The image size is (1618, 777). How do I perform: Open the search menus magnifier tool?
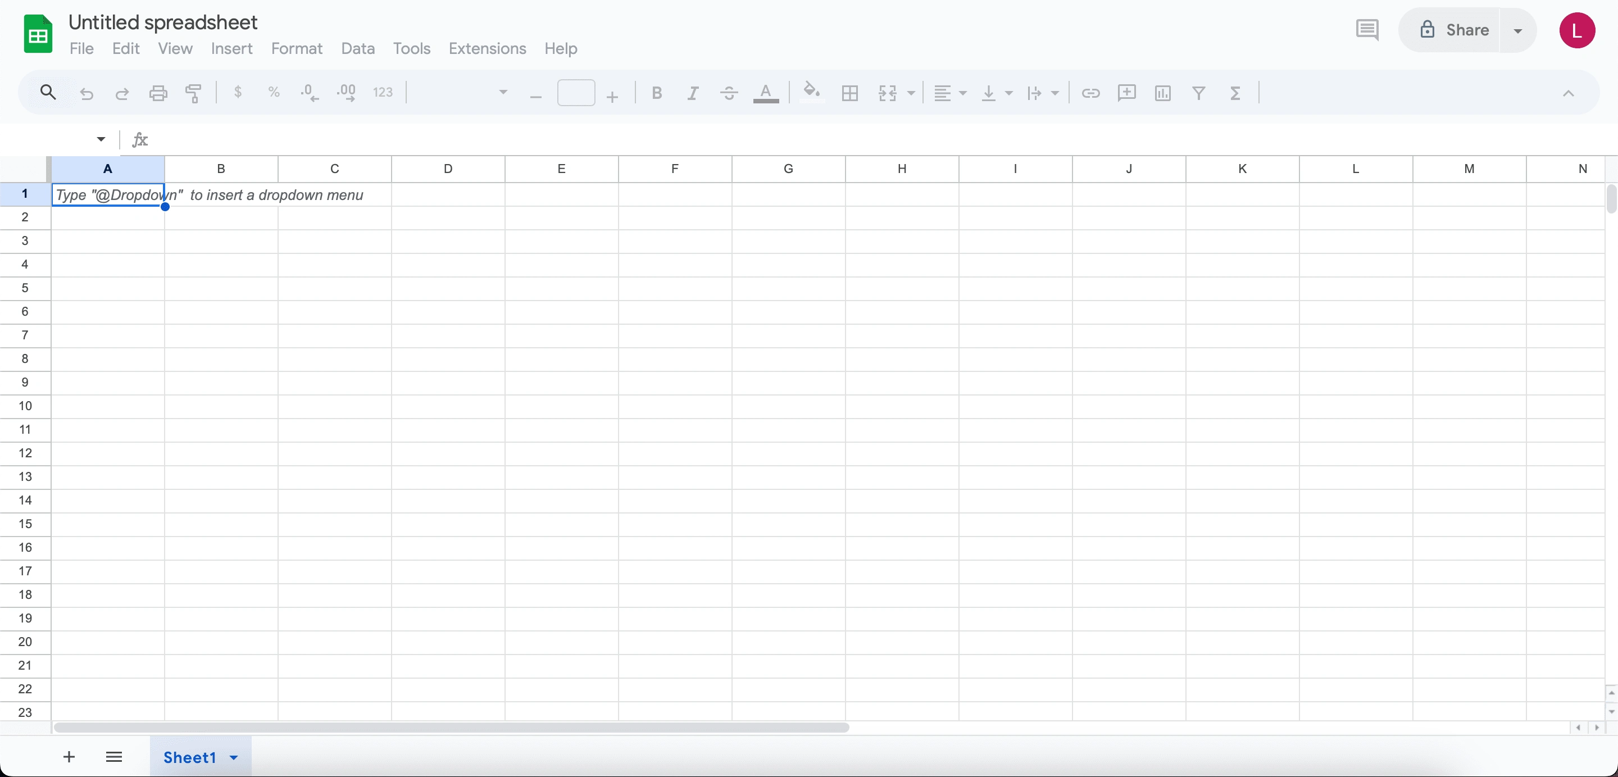pos(48,92)
